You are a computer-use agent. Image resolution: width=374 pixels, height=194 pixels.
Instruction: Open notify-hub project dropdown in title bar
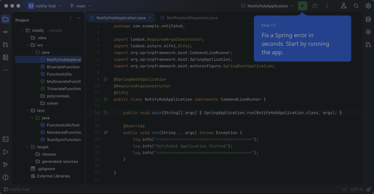(45, 6)
